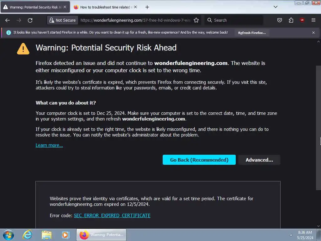Open Windows Explorer folder on the taskbar
321x241 pixels.
tap(46, 235)
